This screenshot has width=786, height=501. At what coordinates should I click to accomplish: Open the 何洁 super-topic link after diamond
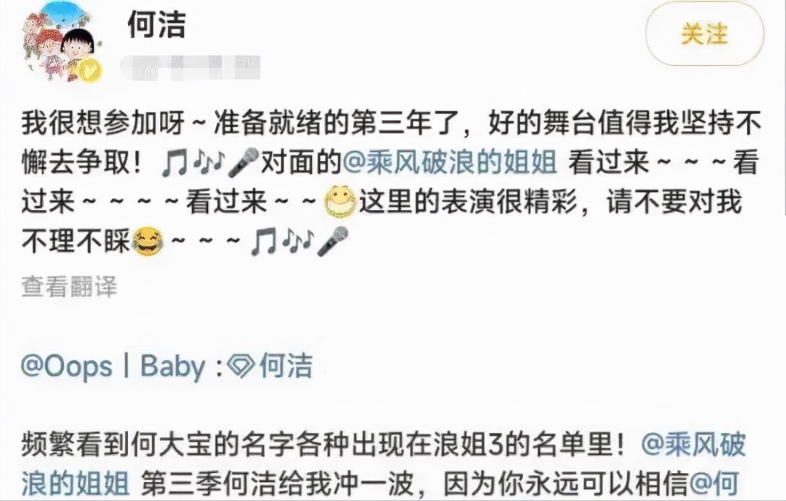pos(286,366)
